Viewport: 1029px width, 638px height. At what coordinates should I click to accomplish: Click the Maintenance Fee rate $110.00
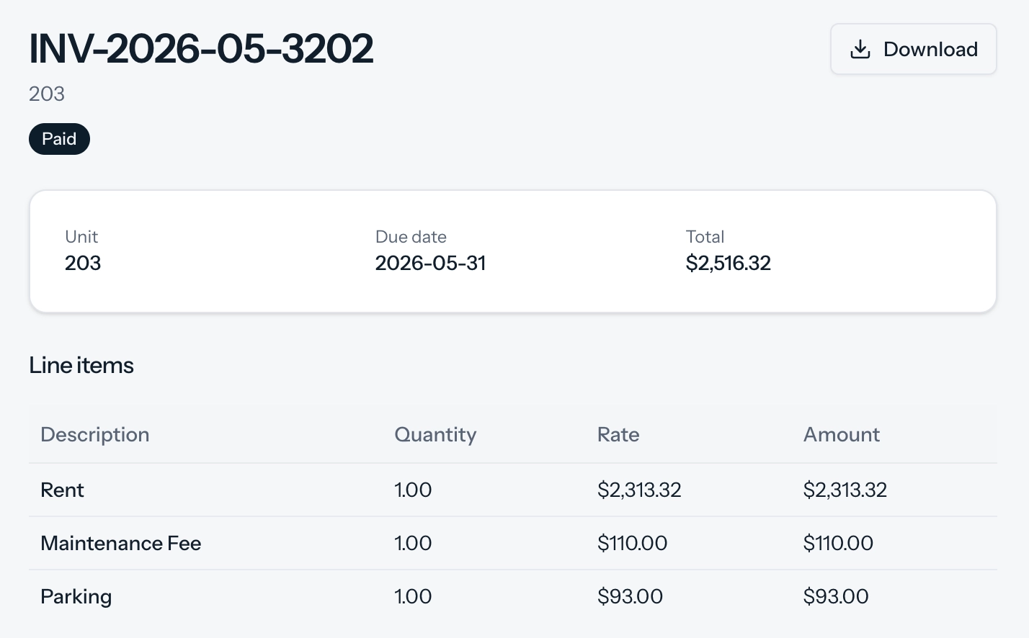632,543
